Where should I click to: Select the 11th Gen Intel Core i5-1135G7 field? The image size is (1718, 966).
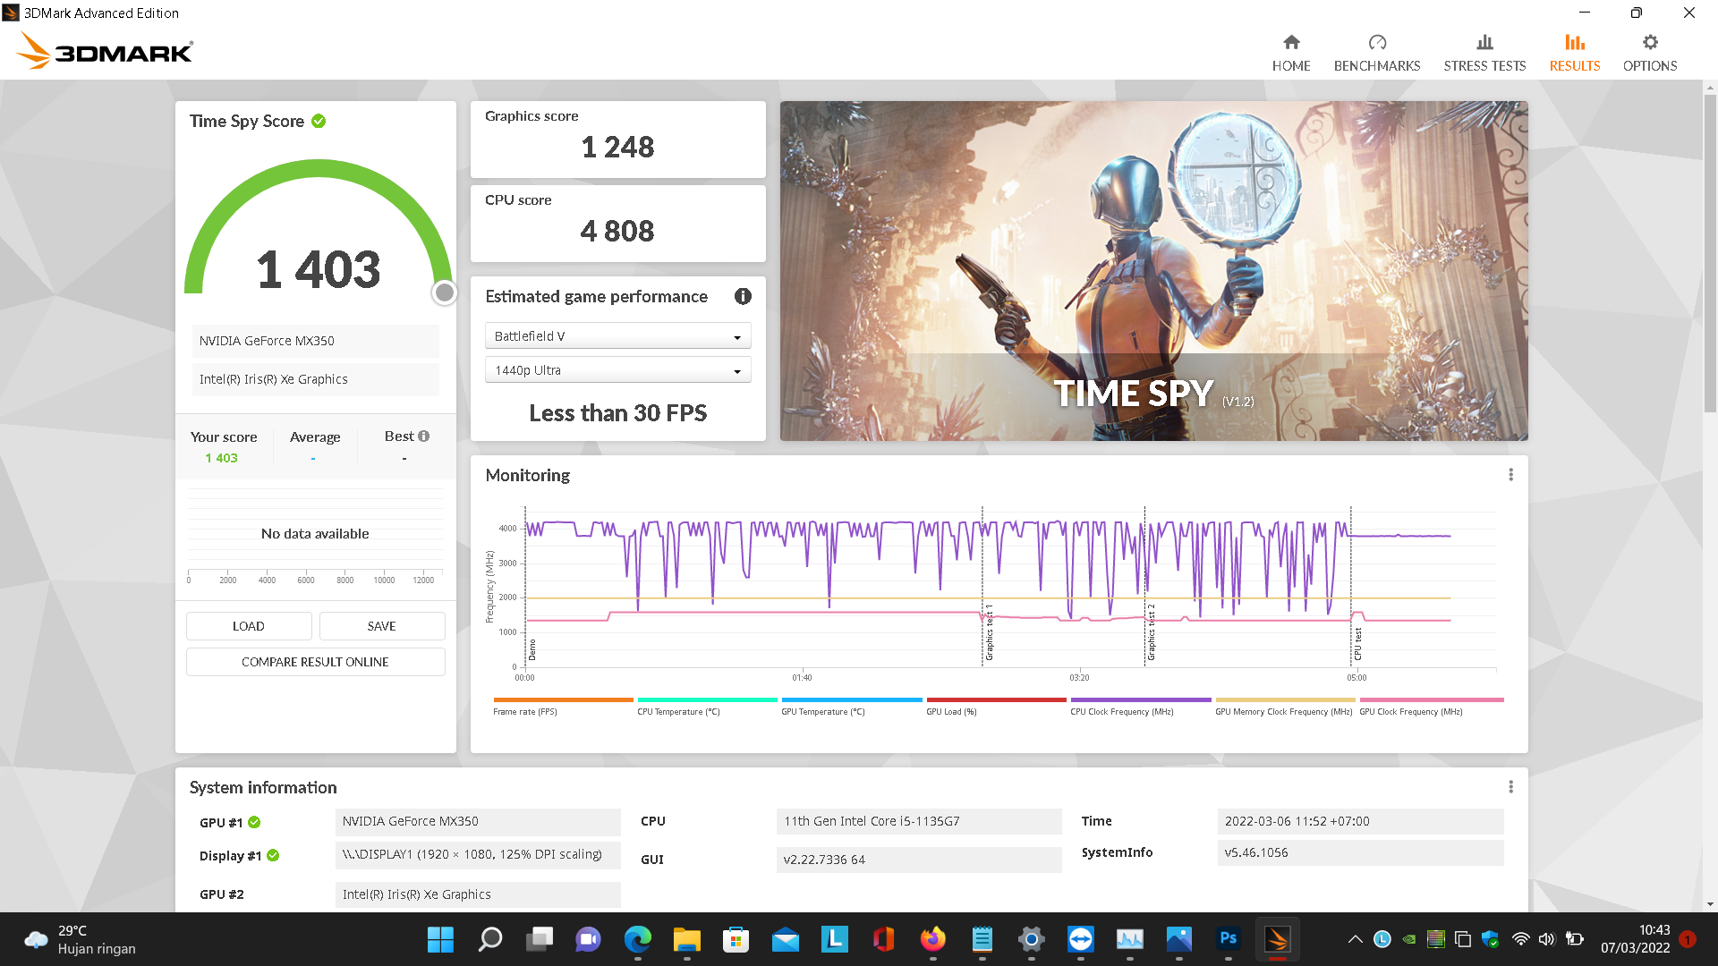[919, 821]
